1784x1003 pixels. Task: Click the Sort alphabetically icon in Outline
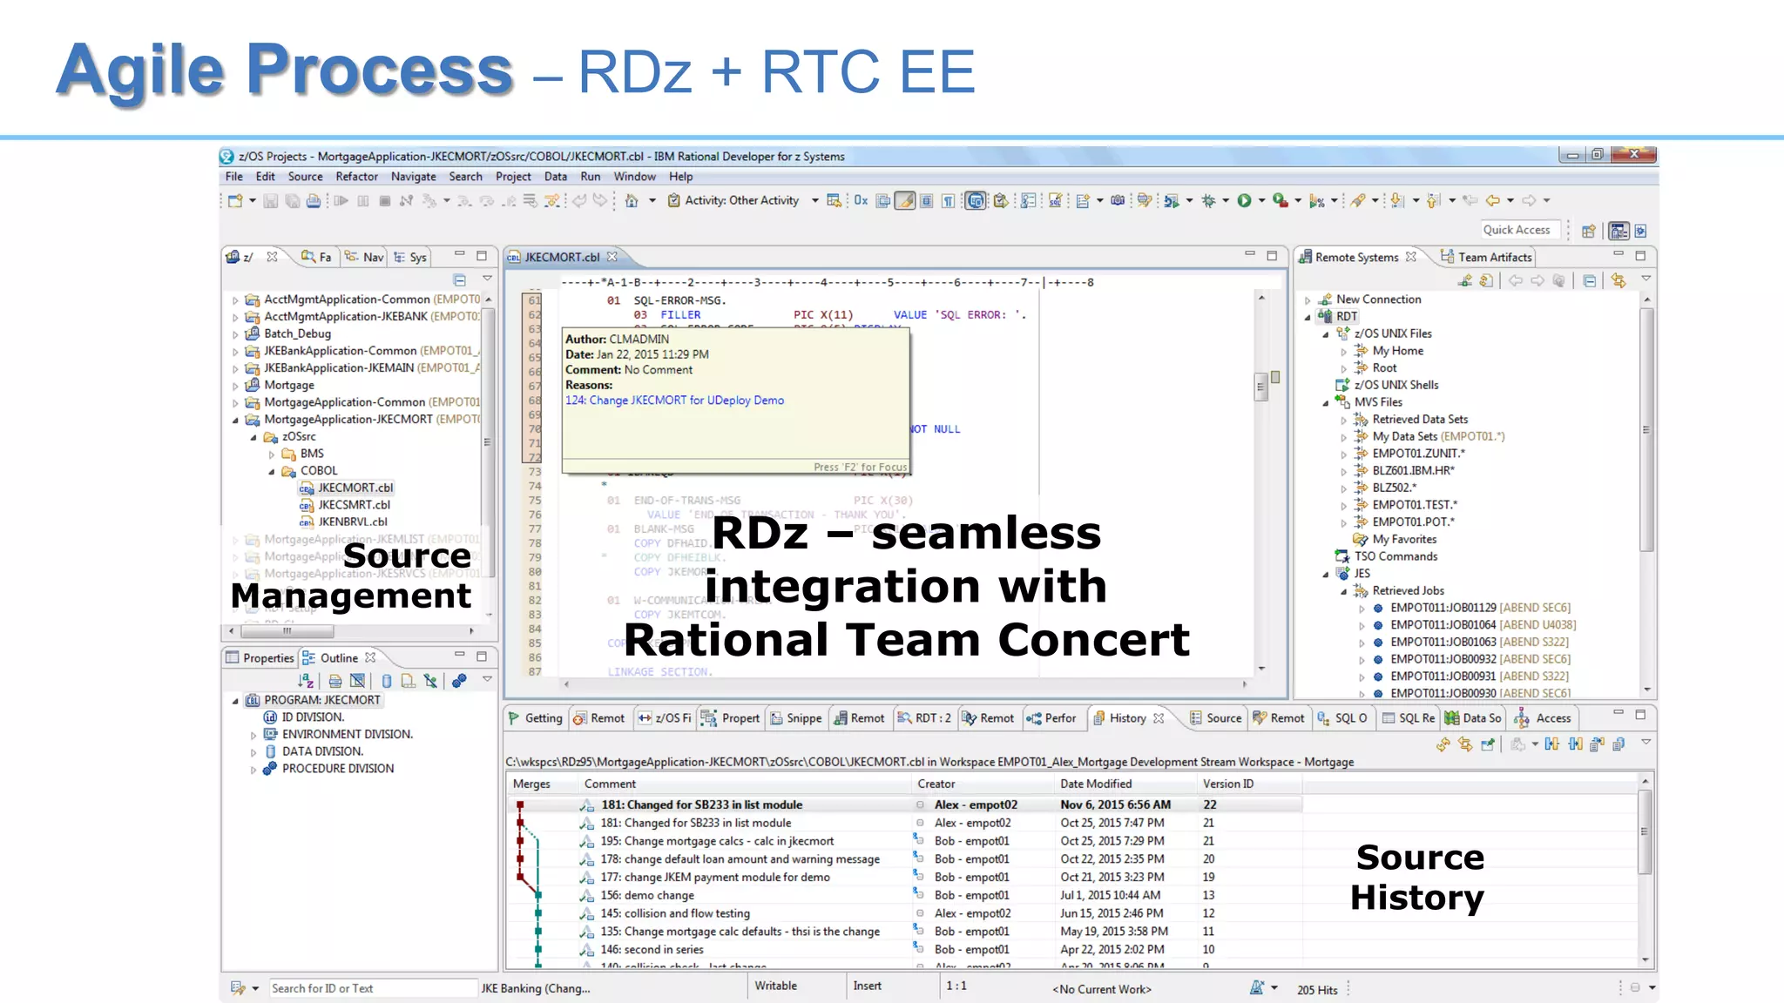[306, 681]
